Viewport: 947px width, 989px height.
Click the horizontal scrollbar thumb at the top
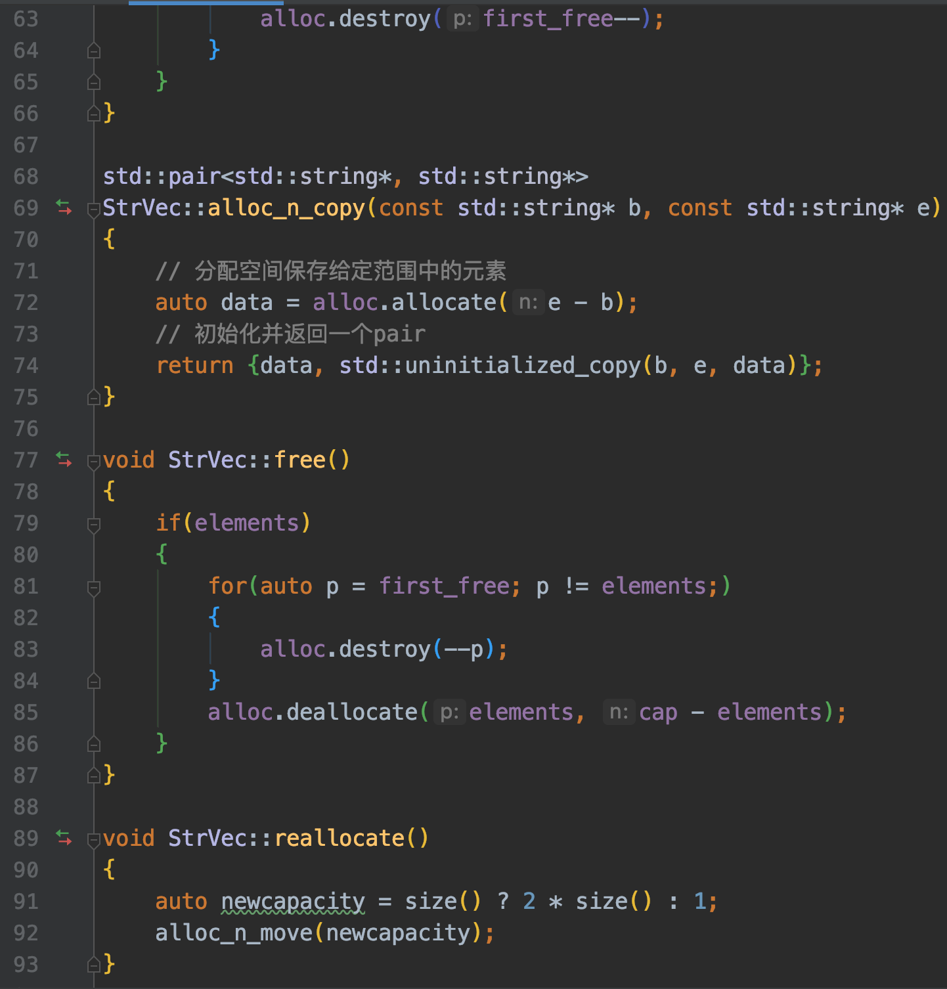206,3
